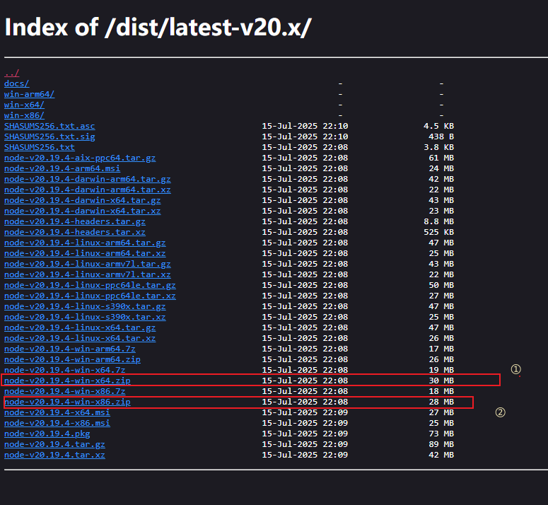Screen dimensions: 548x505
Task: Go to the parent directory ../ link
Action: coord(11,73)
